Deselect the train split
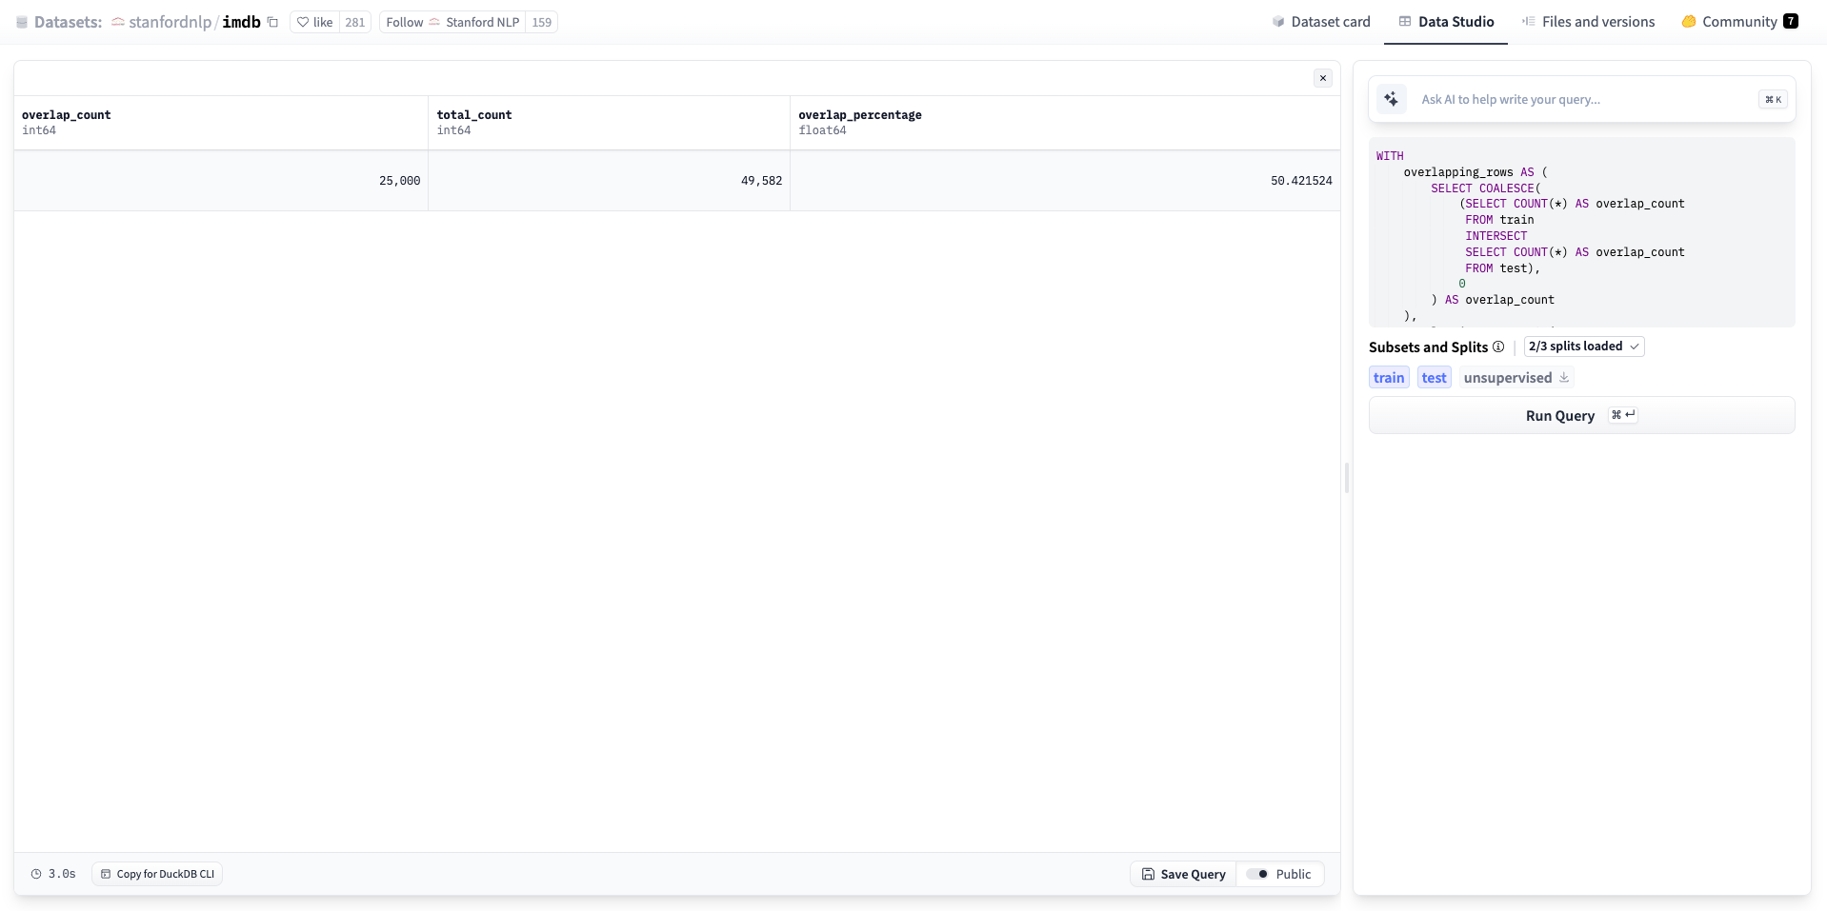 pyautogui.click(x=1389, y=378)
